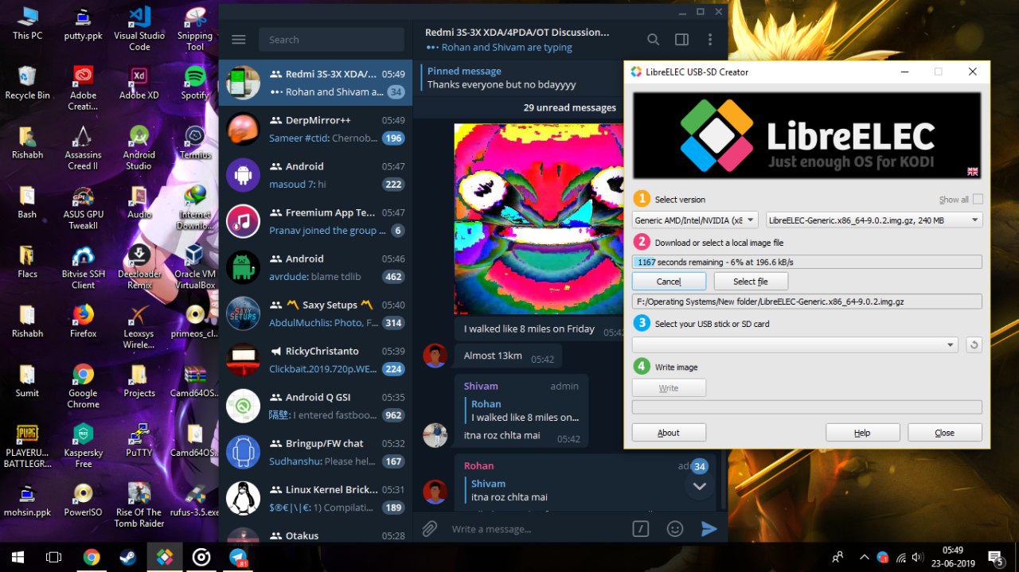Open the colorful meme image in chat
Image resolution: width=1019 pixels, height=572 pixels.
tap(538, 219)
